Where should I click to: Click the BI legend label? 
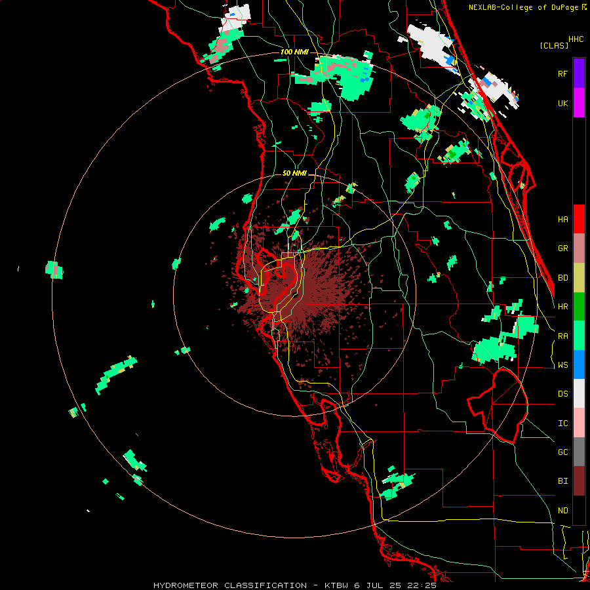click(x=562, y=481)
